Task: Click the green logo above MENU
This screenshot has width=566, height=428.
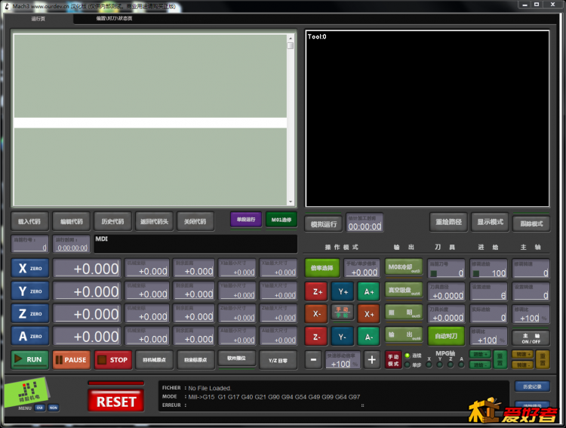Action: point(26,392)
